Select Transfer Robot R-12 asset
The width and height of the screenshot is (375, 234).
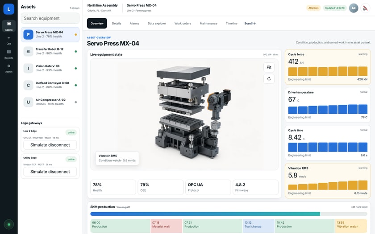[50, 51]
